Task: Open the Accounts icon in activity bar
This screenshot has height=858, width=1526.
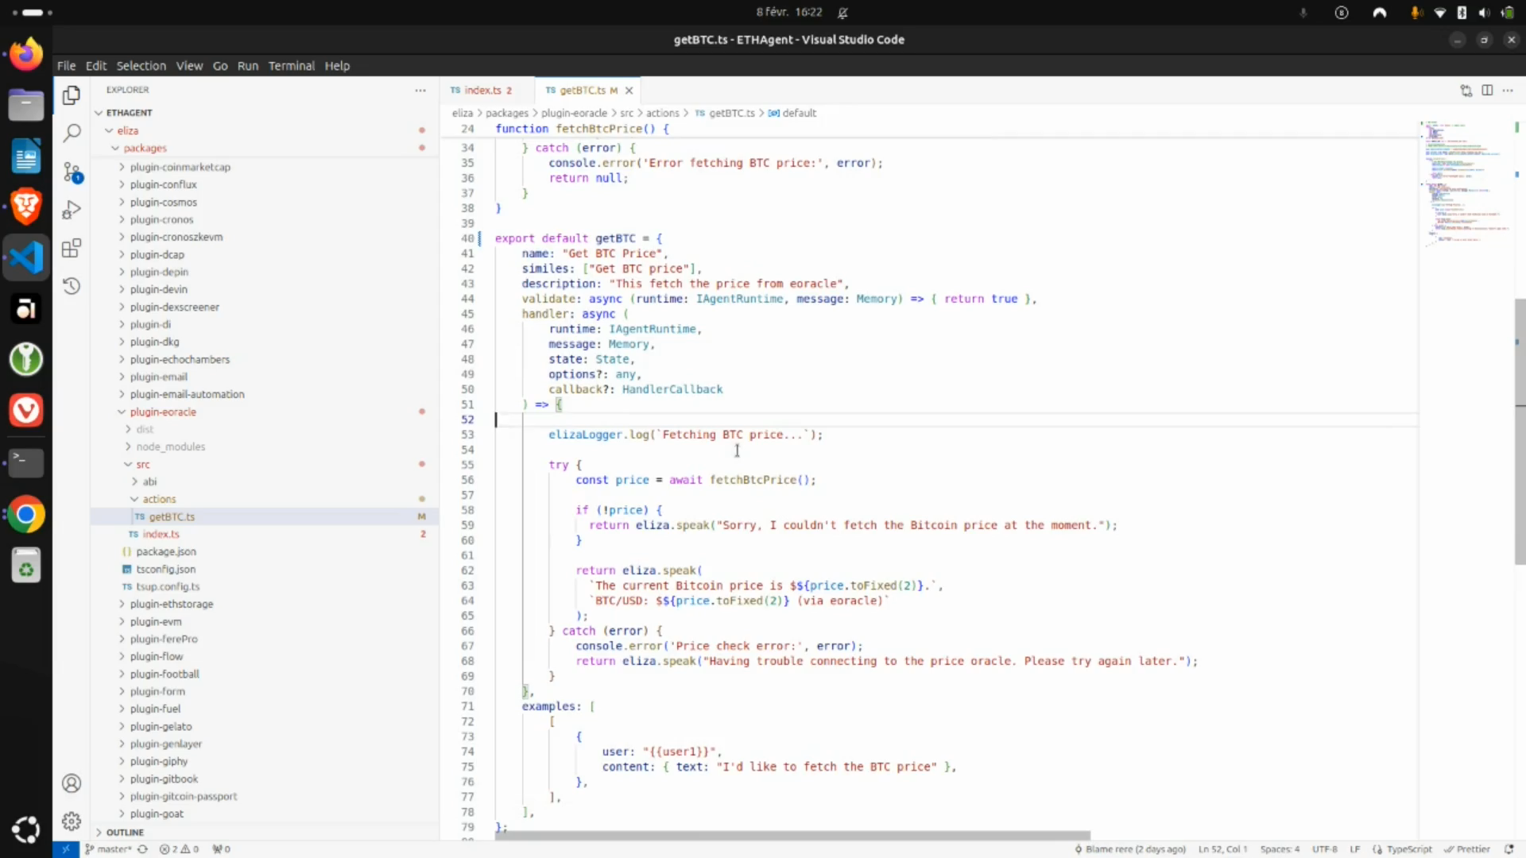Action: click(x=72, y=783)
